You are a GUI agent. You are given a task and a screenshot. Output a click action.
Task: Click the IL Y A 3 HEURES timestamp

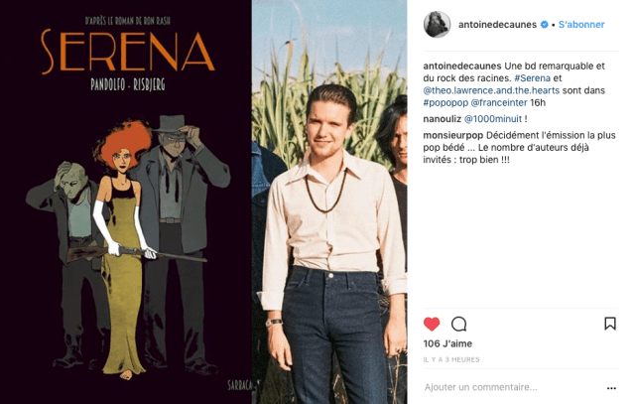point(451,359)
